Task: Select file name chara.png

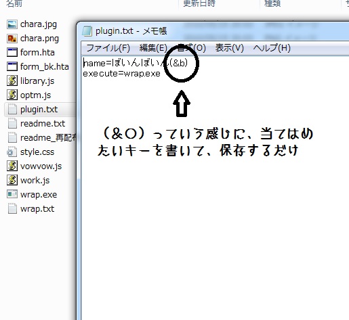Action: 39,39
